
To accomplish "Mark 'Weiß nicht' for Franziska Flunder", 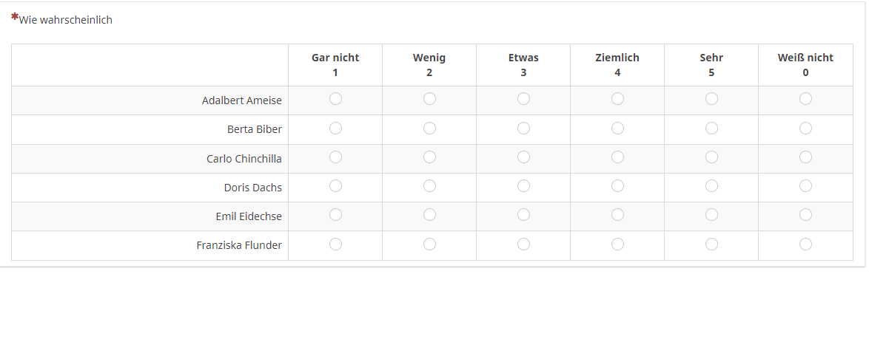I will [805, 244].
